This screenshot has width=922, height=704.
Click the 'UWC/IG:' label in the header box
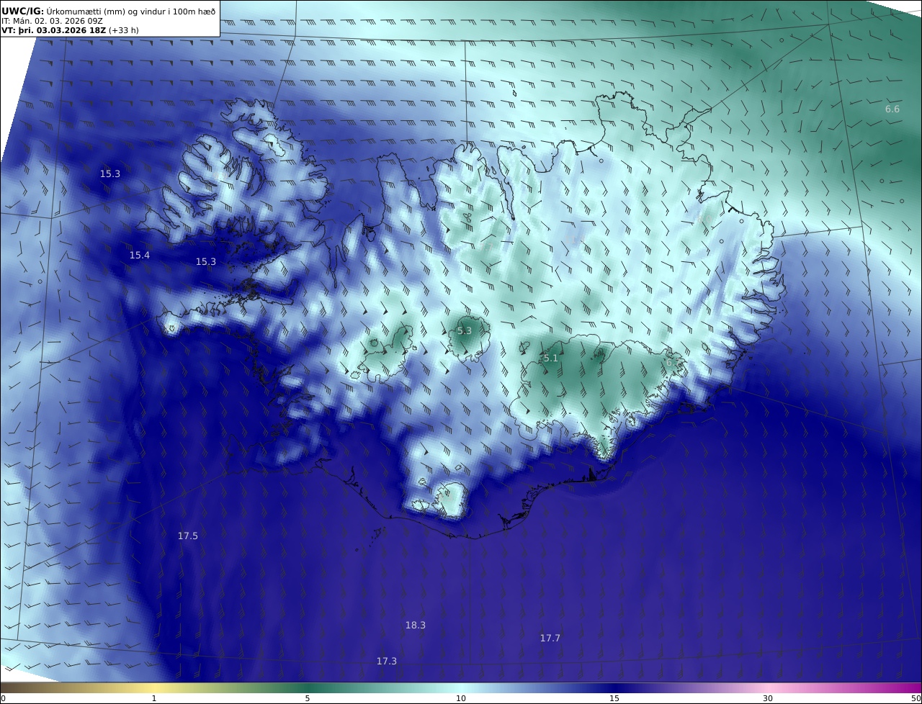23,11
